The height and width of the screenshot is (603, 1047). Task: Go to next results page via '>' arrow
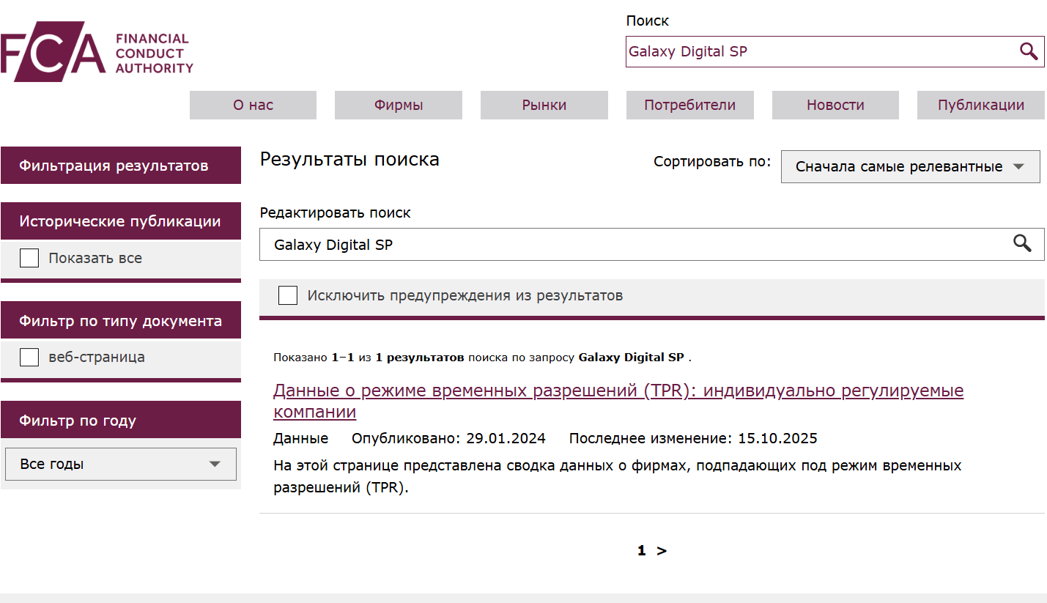(x=662, y=550)
